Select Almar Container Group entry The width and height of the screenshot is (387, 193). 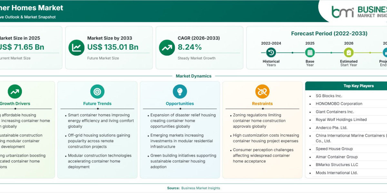click(x=337, y=157)
